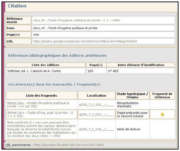Open fragment link 'Michel Lévy - (traité d'hygiène publique'

coord(38,105)
